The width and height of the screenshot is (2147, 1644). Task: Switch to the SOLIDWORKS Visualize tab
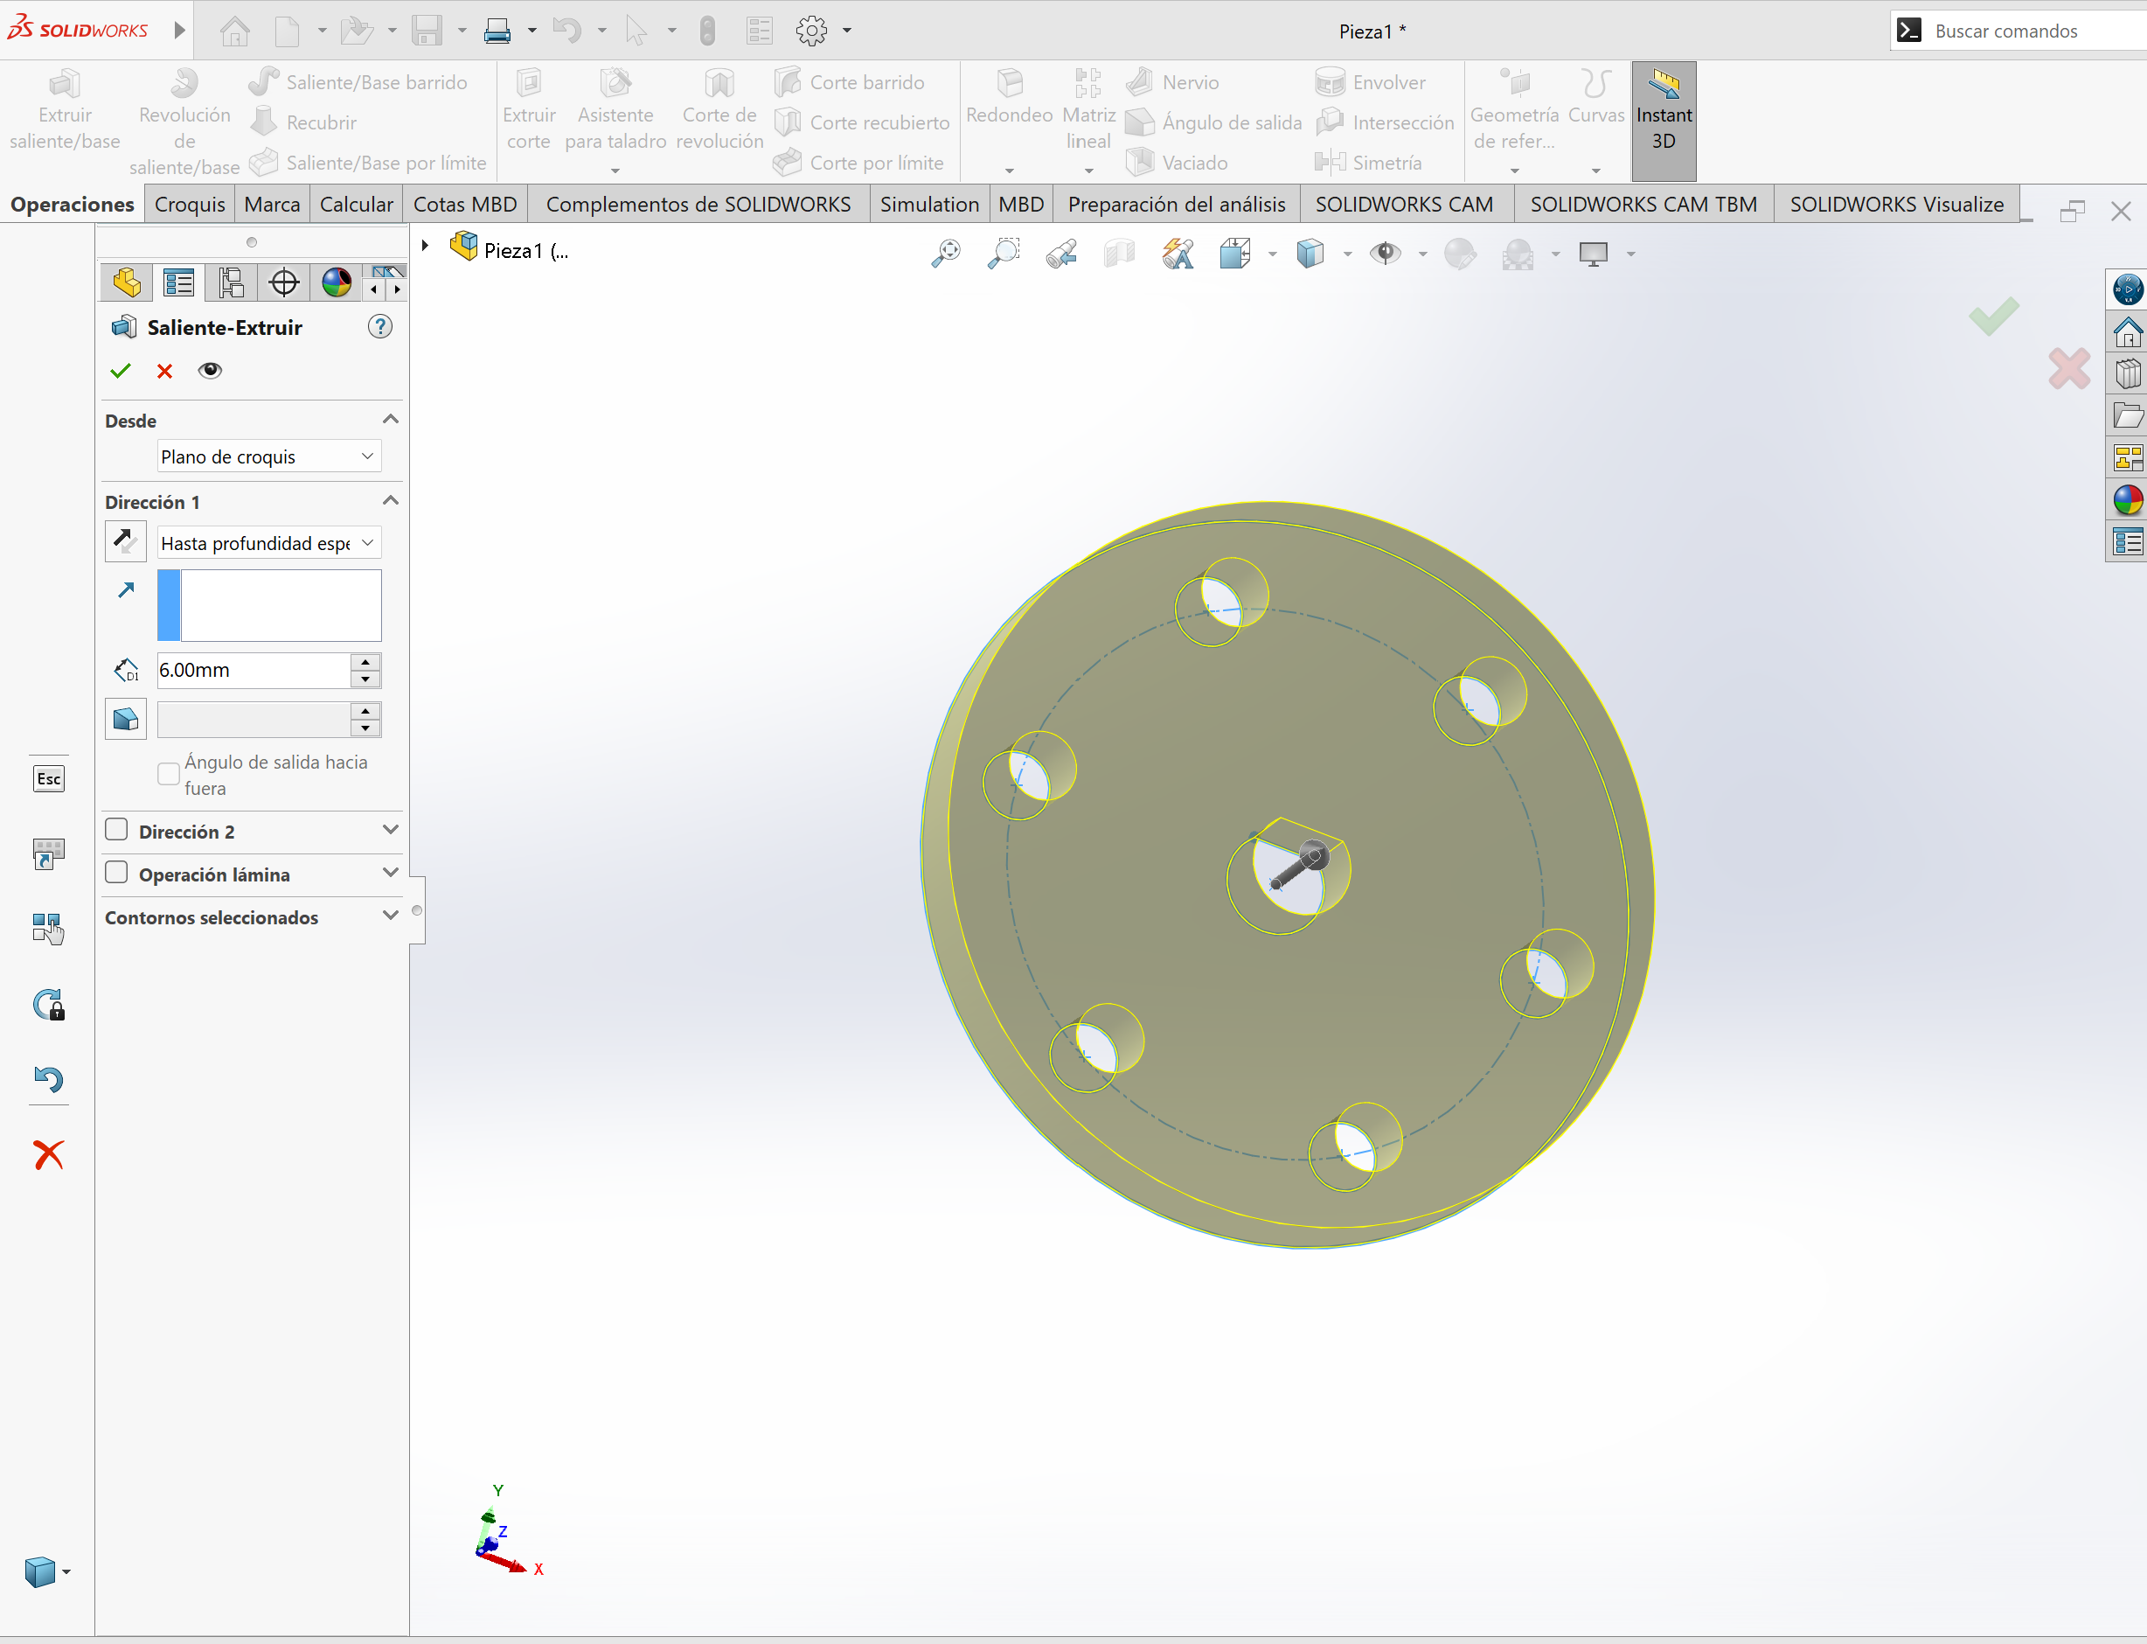tap(1897, 205)
